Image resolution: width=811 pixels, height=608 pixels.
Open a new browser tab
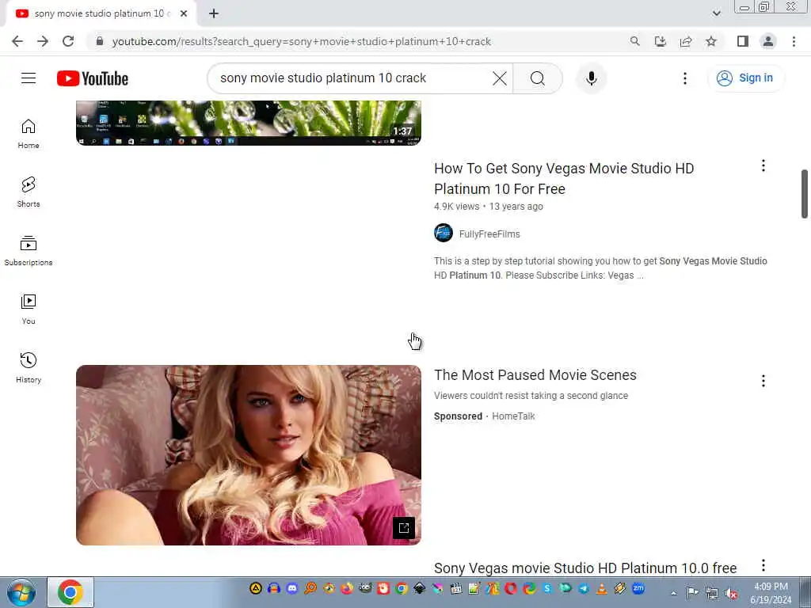[x=214, y=13]
